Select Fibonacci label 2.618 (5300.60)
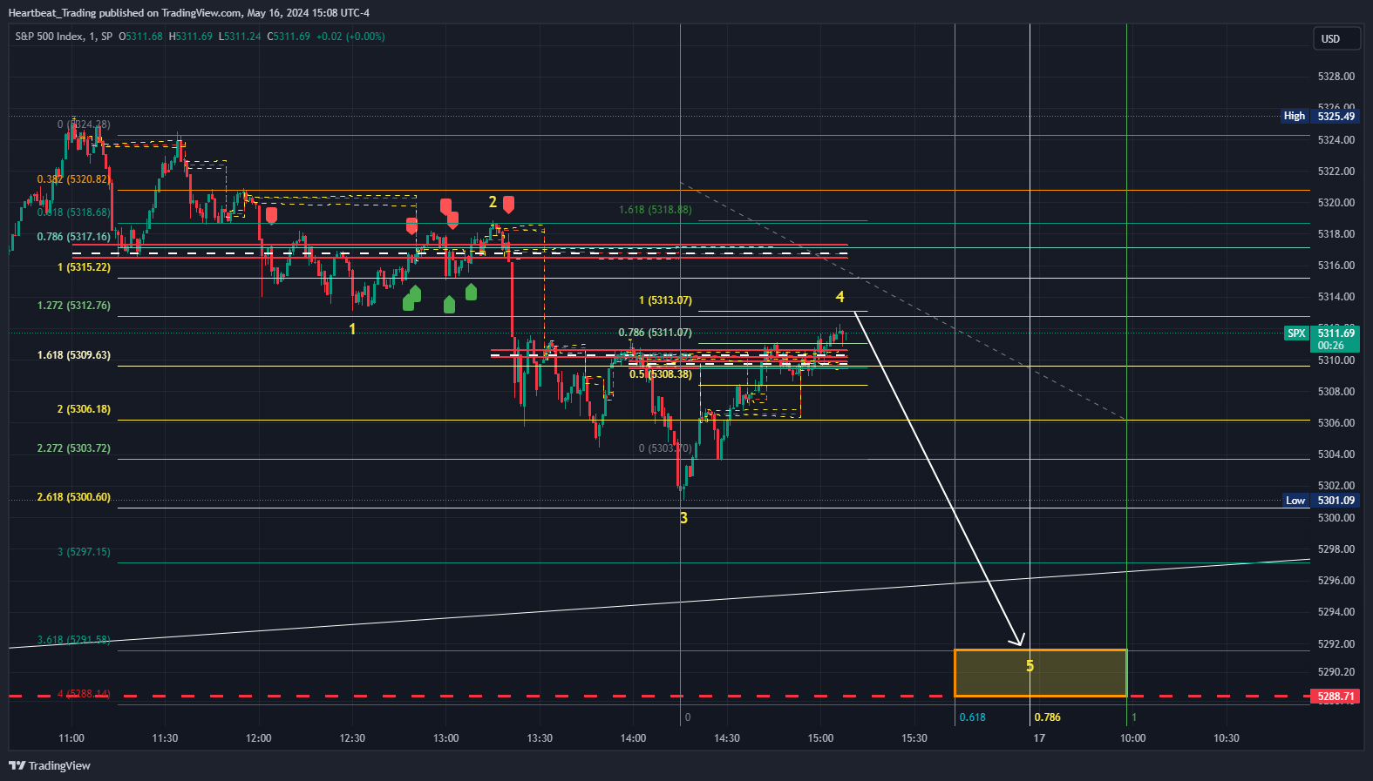The height and width of the screenshot is (781, 1373). (x=74, y=497)
